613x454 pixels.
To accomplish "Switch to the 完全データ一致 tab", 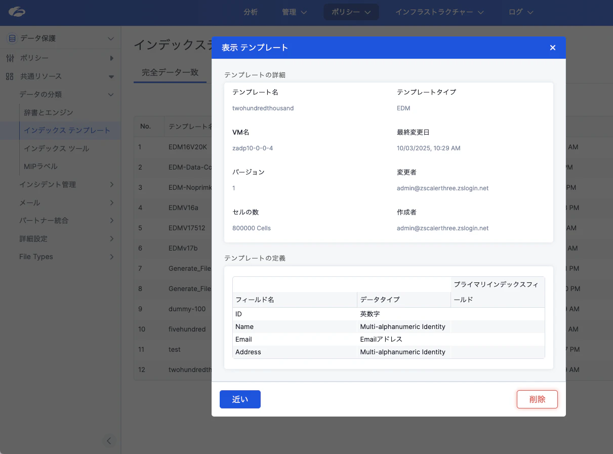I will click(170, 73).
